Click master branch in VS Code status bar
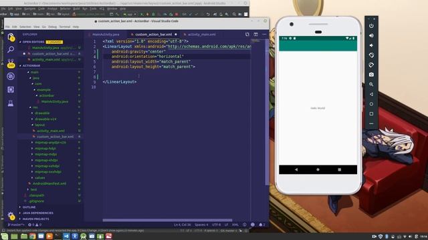Screen dimensions: 428x240 16,225
